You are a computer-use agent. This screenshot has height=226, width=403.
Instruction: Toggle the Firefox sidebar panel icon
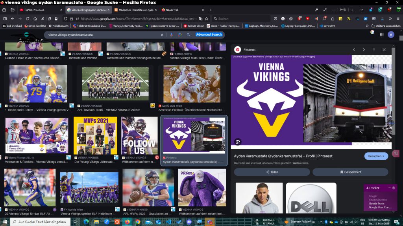5,19
